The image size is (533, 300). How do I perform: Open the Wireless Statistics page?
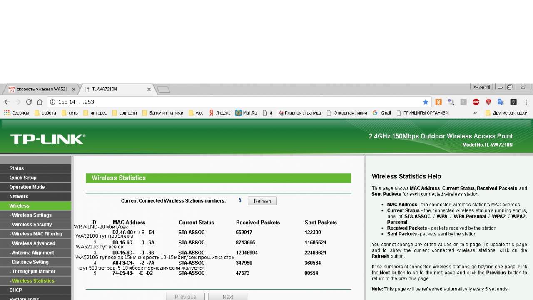pos(36,280)
